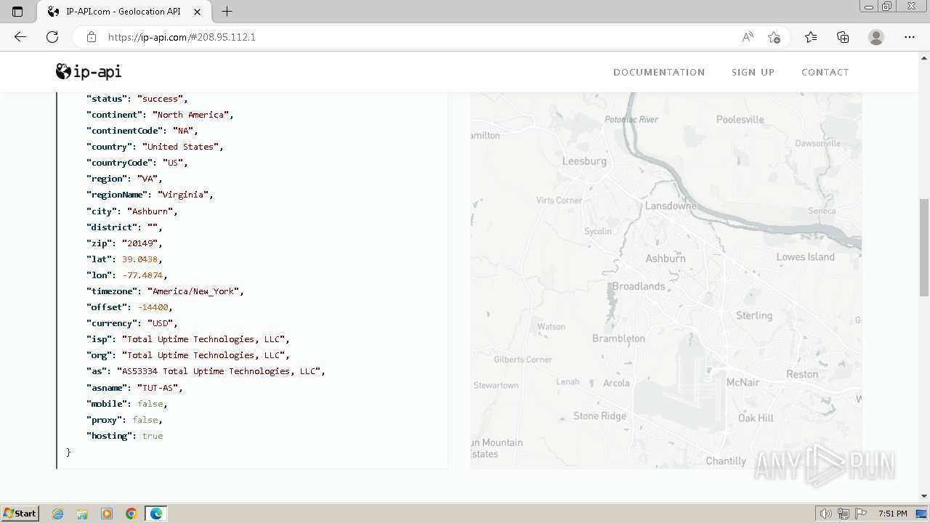
Task: Click scrollbar up arrow
Action: pos(924,57)
